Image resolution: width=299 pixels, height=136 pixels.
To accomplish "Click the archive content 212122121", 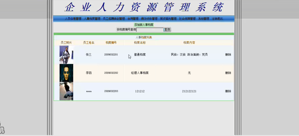I will click(x=189, y=91).
